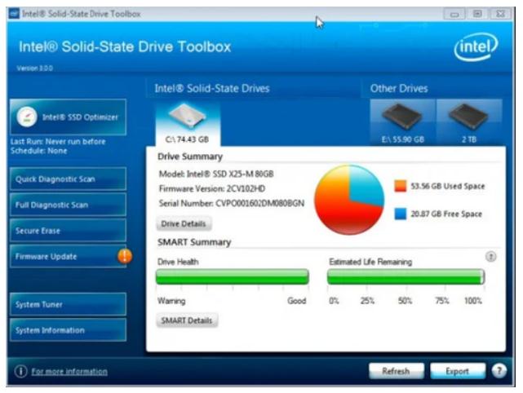Click the info circle icon in footer
Screen dimensions: 523x393
(20, 371)
